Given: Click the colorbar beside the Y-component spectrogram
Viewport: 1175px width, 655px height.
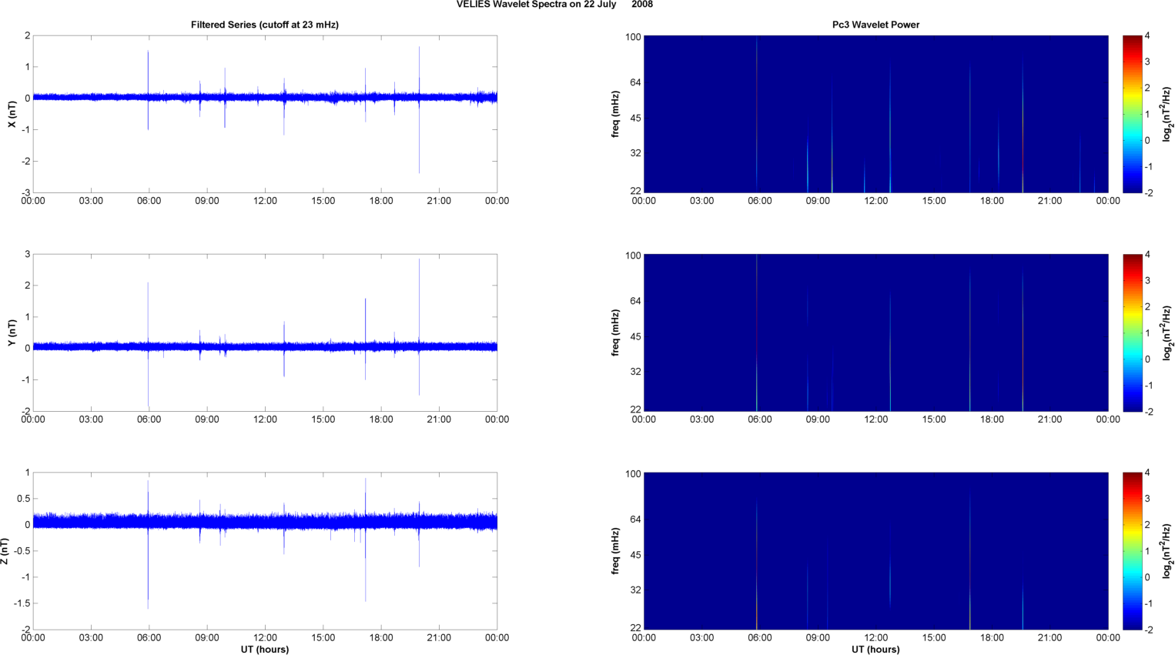Looking at the screenshot, I should pos(1132,333).
